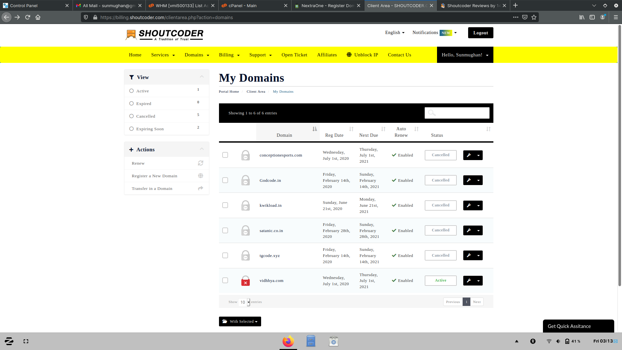Sort table by Reg Date column icon
This screenshot has width=622, height=350.
[351, 129]
